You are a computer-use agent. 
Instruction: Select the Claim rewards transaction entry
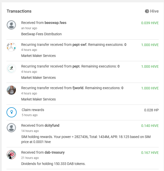coord(83,112)
